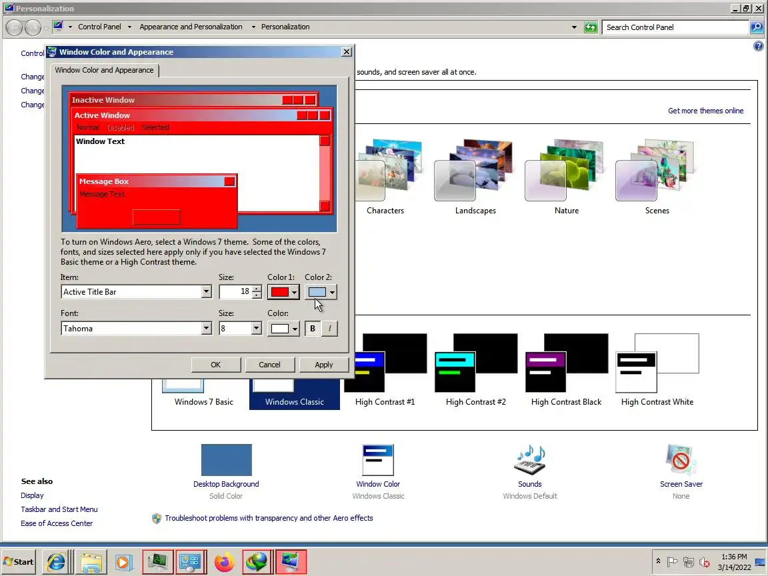
Task: Open Taskbar and Start Menu link
Action: point(59,509)
